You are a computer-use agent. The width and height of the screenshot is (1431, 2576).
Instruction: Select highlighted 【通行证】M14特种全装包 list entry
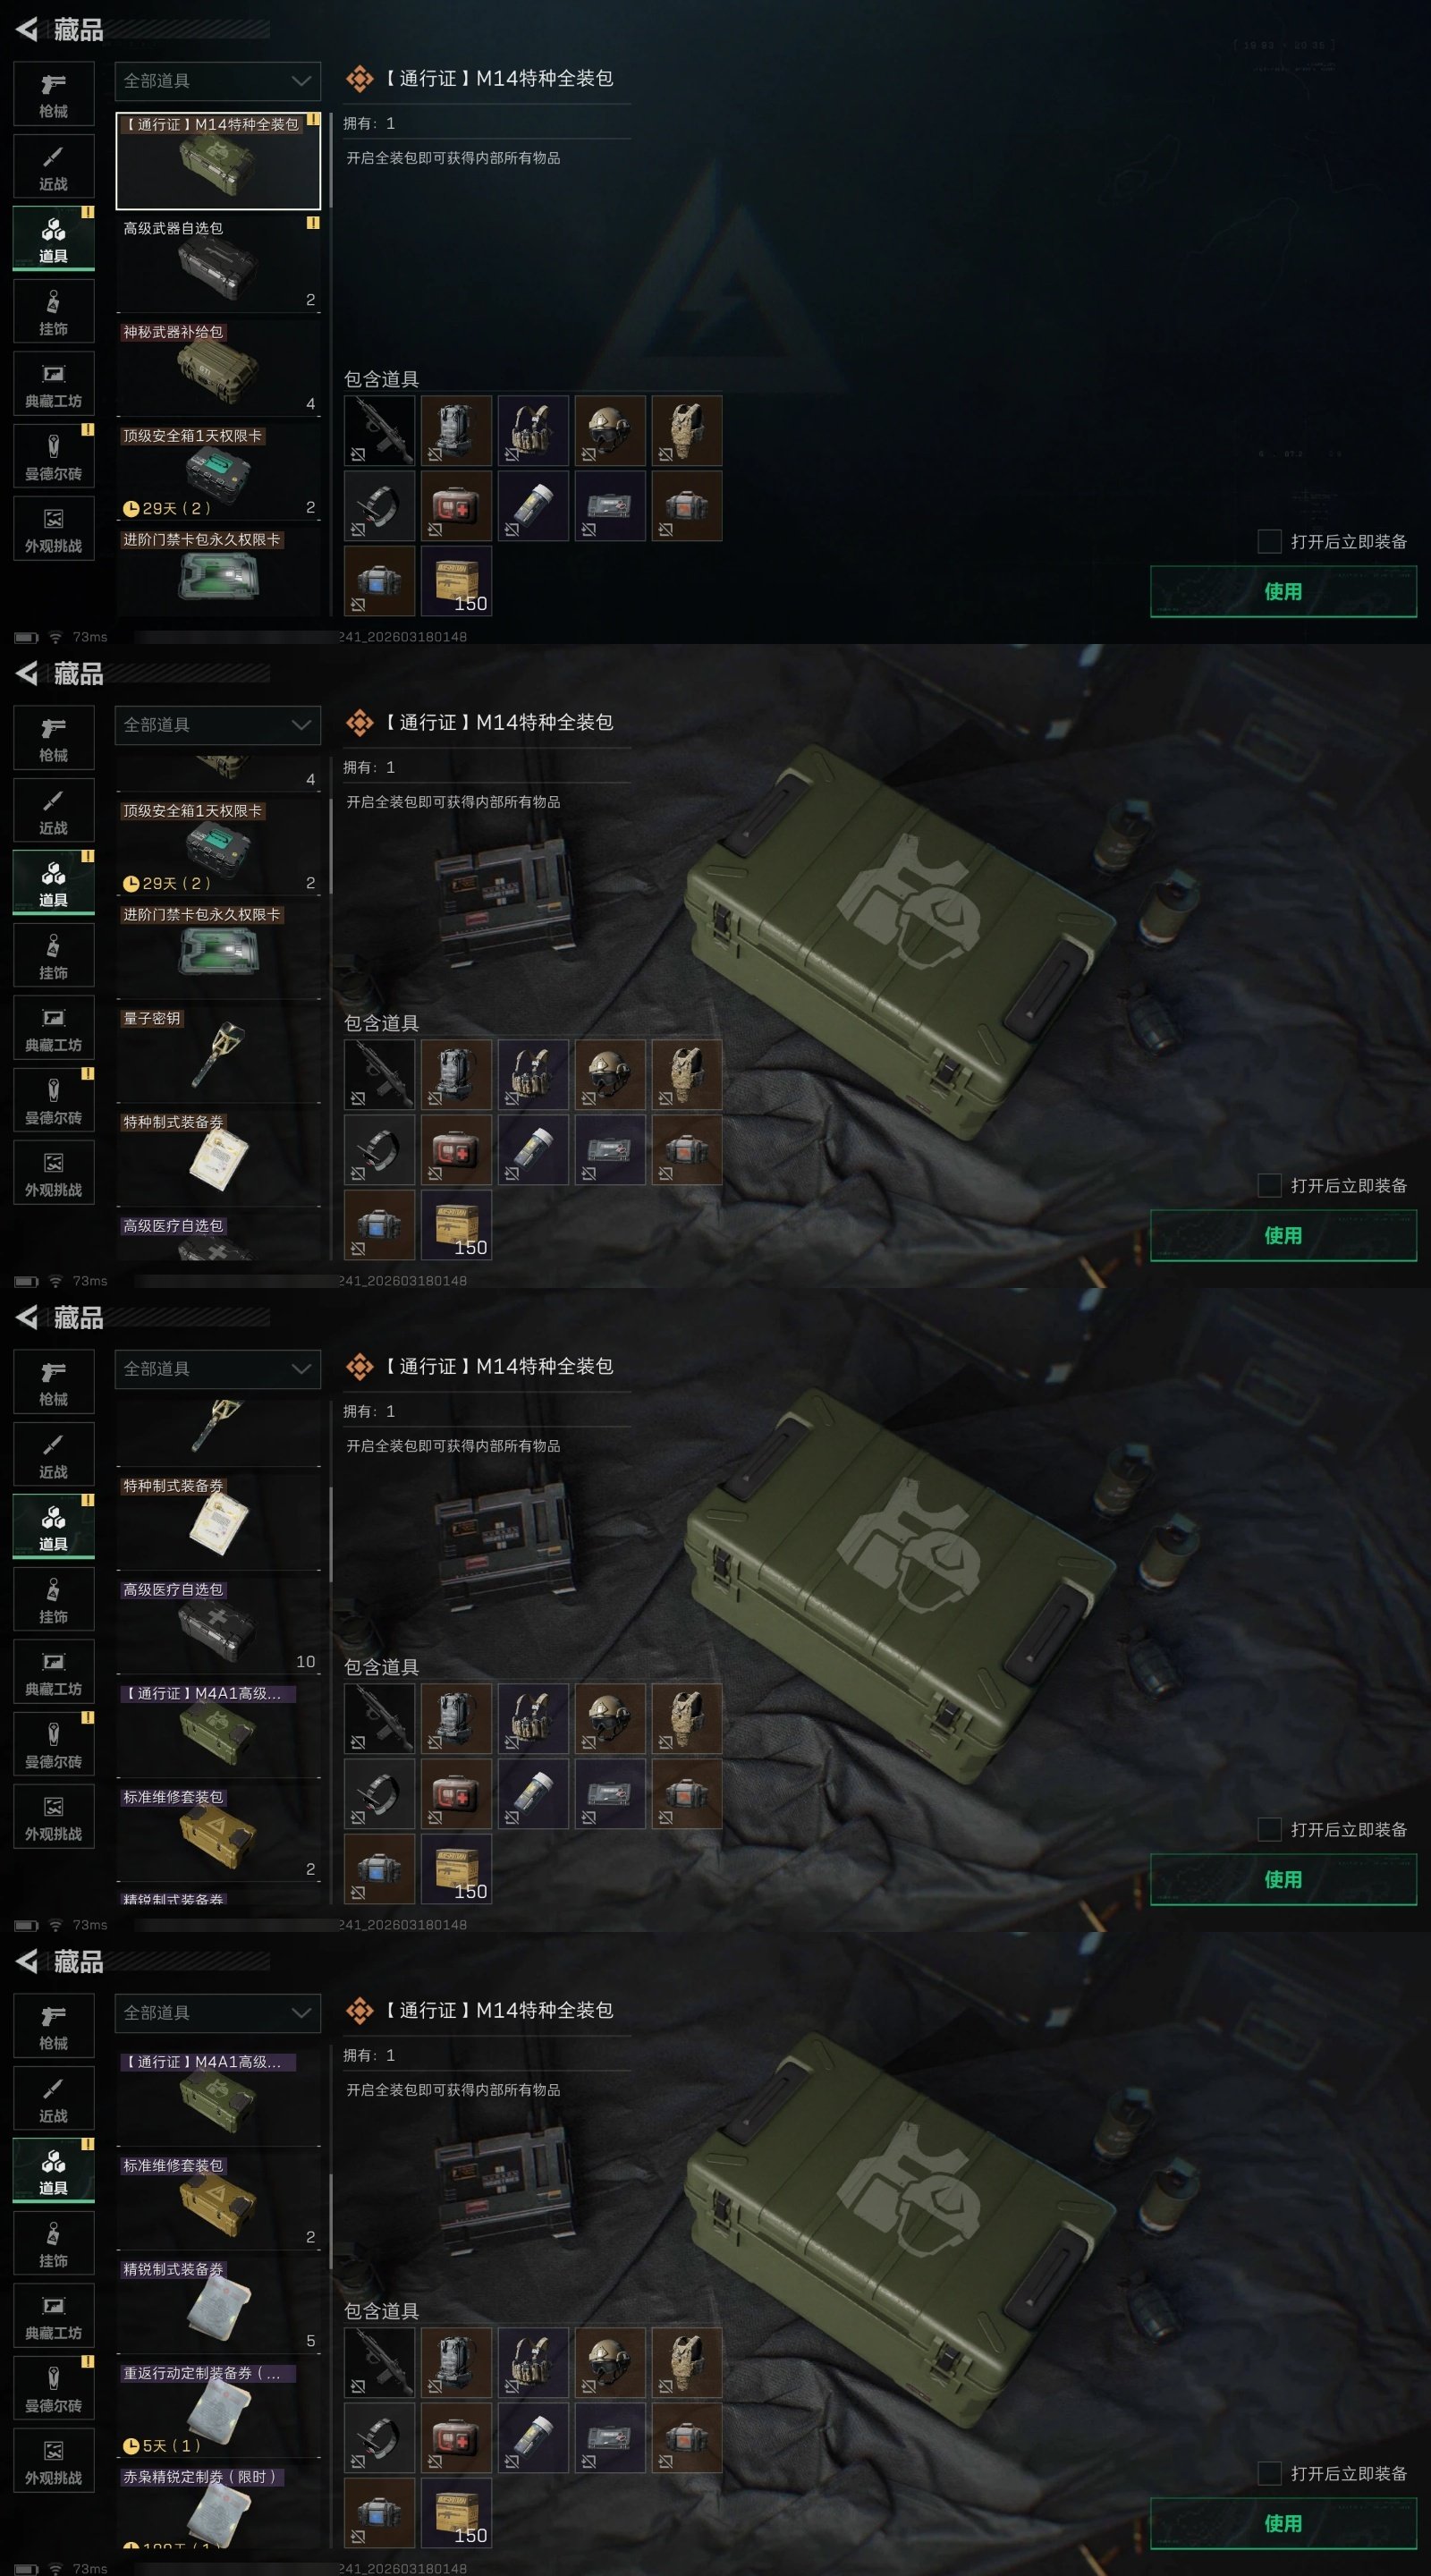(x=219, y=161)
